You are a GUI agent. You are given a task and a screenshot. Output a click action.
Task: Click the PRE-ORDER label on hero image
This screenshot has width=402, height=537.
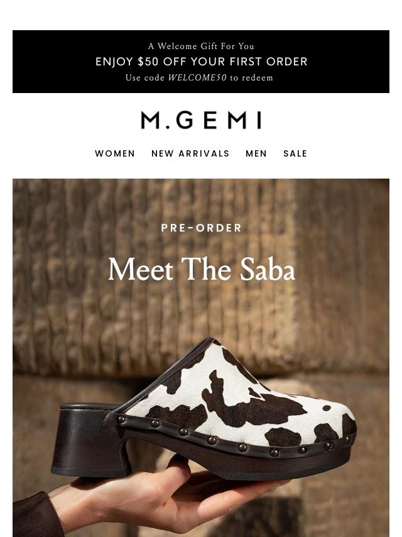pos(201,228)
